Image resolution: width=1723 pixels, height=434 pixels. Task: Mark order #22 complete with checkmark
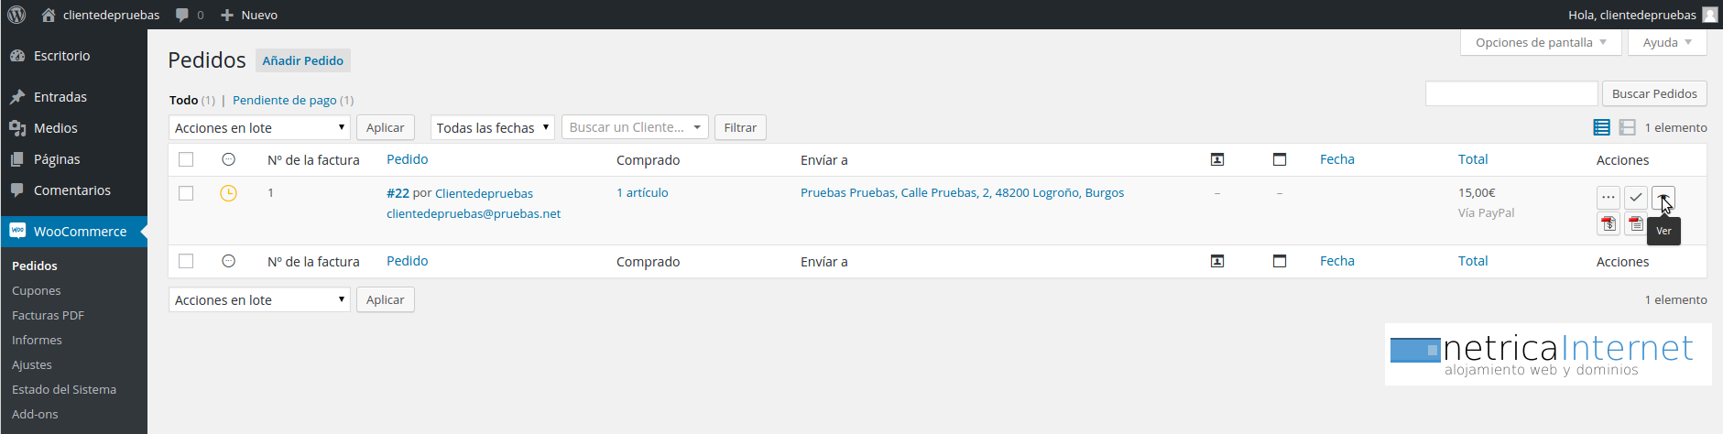[x=1635, y=197]
